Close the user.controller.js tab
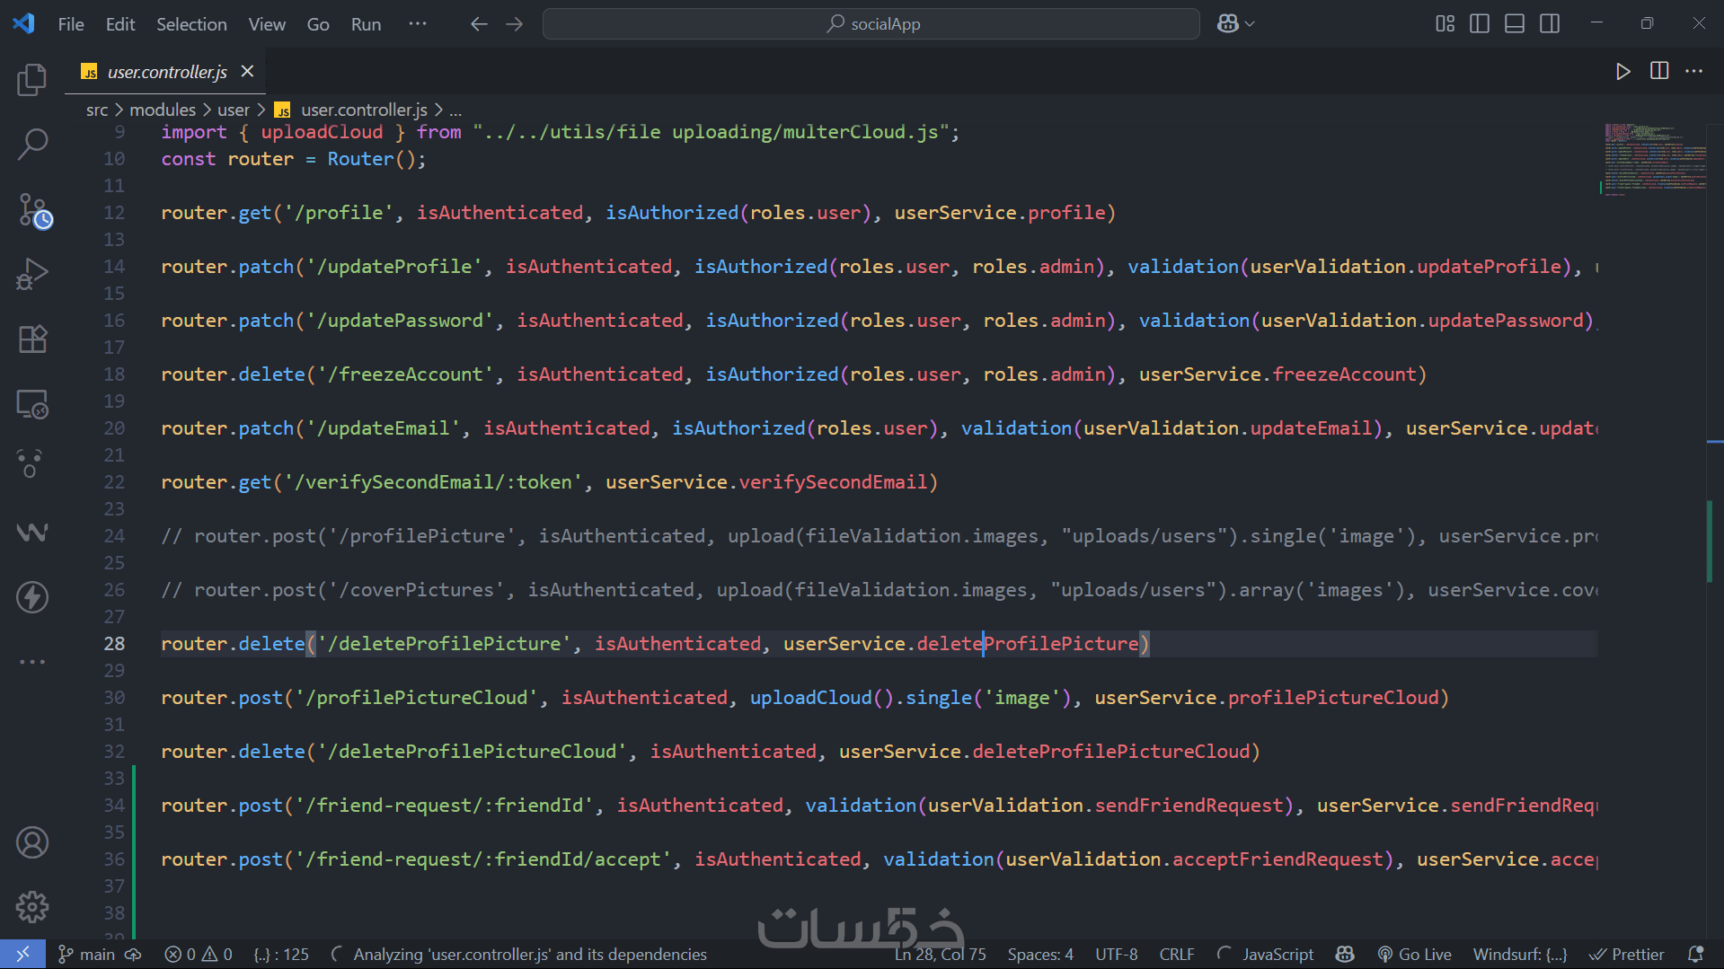 [247, 71]
